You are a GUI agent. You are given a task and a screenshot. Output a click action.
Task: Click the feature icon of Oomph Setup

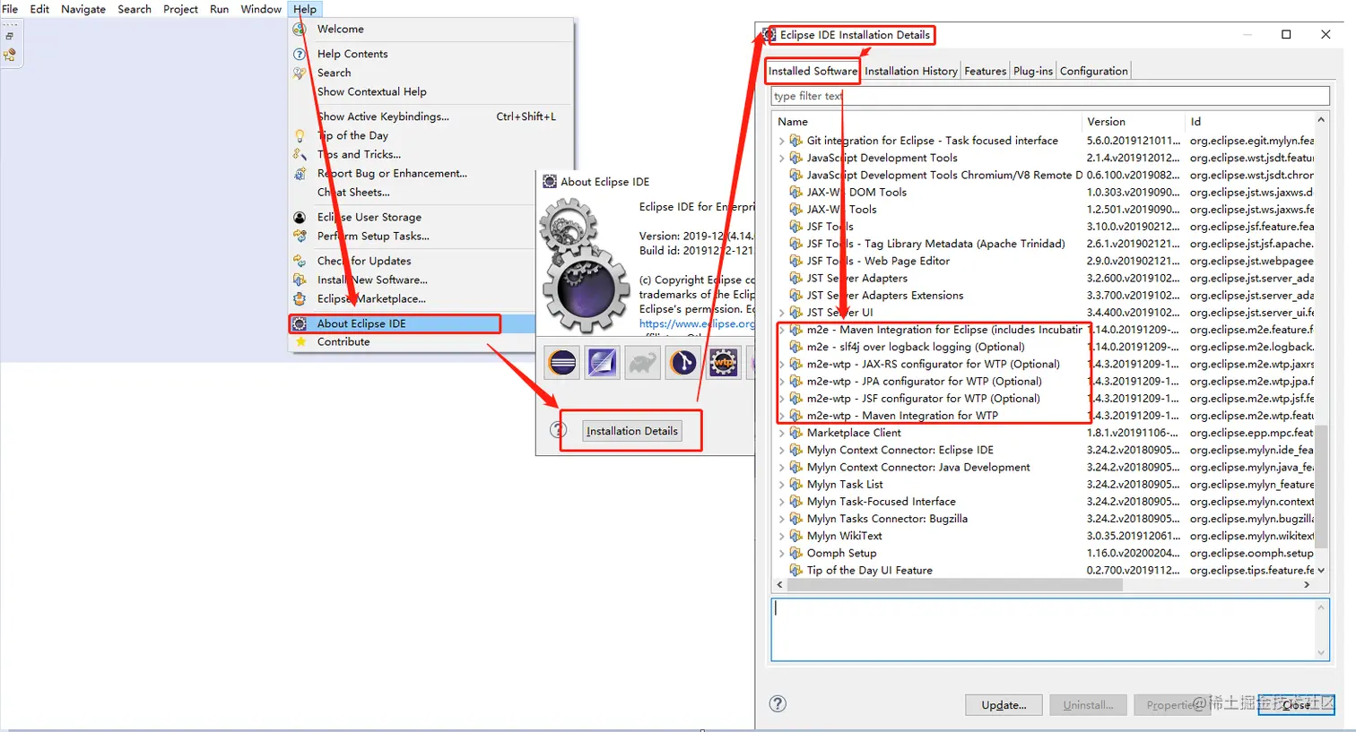tap(795, 553)
